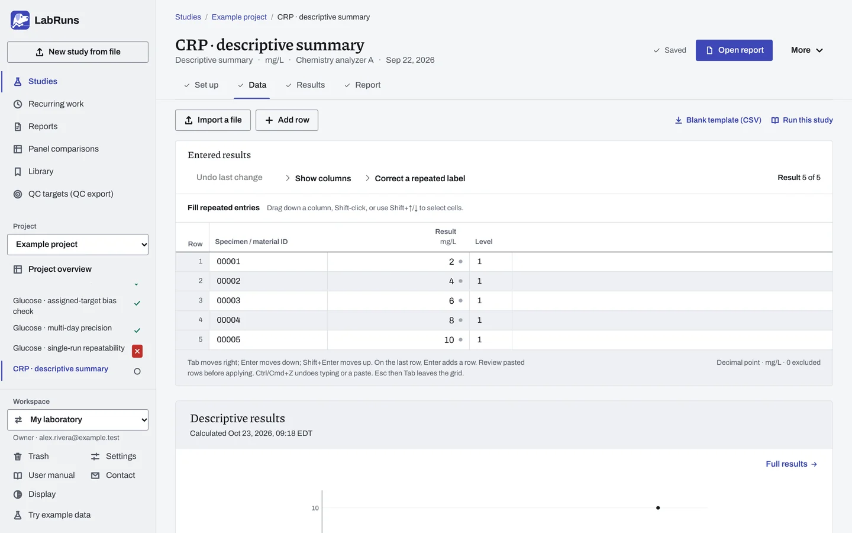Click the Display half-circle icon
The width and height of the screenshot is (852, 533).
(x=18, y=495)
